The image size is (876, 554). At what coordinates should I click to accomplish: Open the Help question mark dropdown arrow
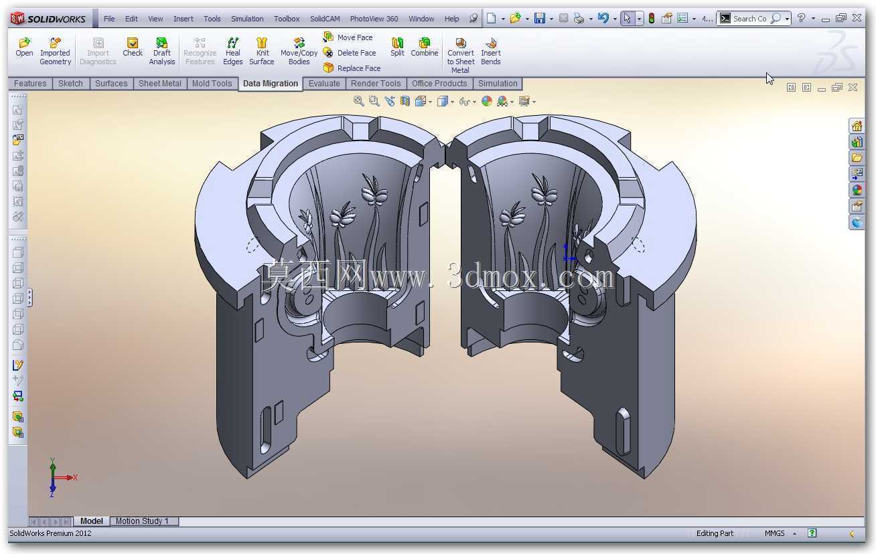click(812, 19)
